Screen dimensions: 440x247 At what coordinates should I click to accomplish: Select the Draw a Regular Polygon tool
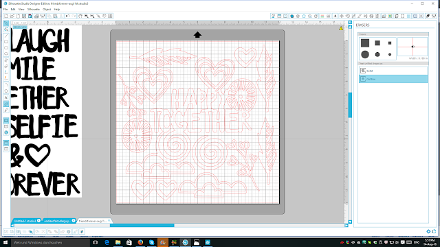pos(6,91)
